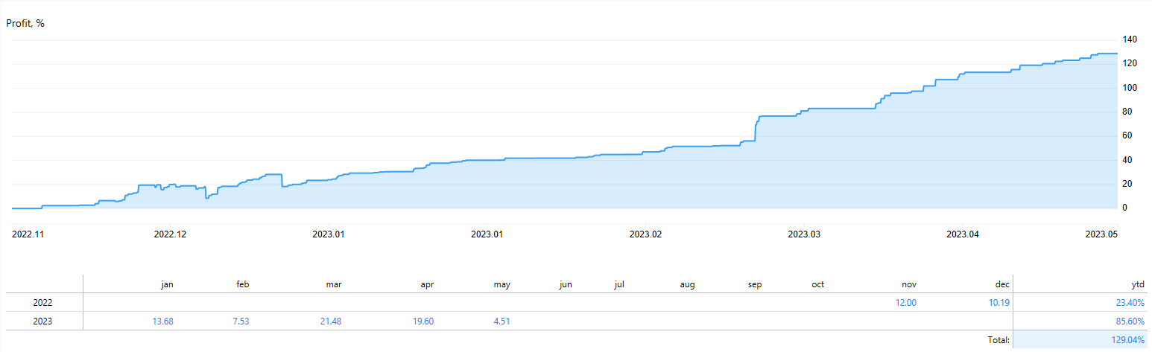Click the November 2022 value 12.00
This screenshot has height=352, width=1152.
tap(905, 303)
